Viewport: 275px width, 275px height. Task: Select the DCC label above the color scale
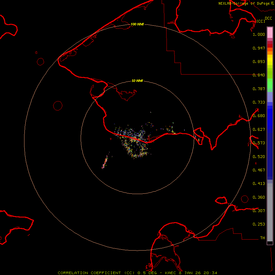(x=268, y=18)
